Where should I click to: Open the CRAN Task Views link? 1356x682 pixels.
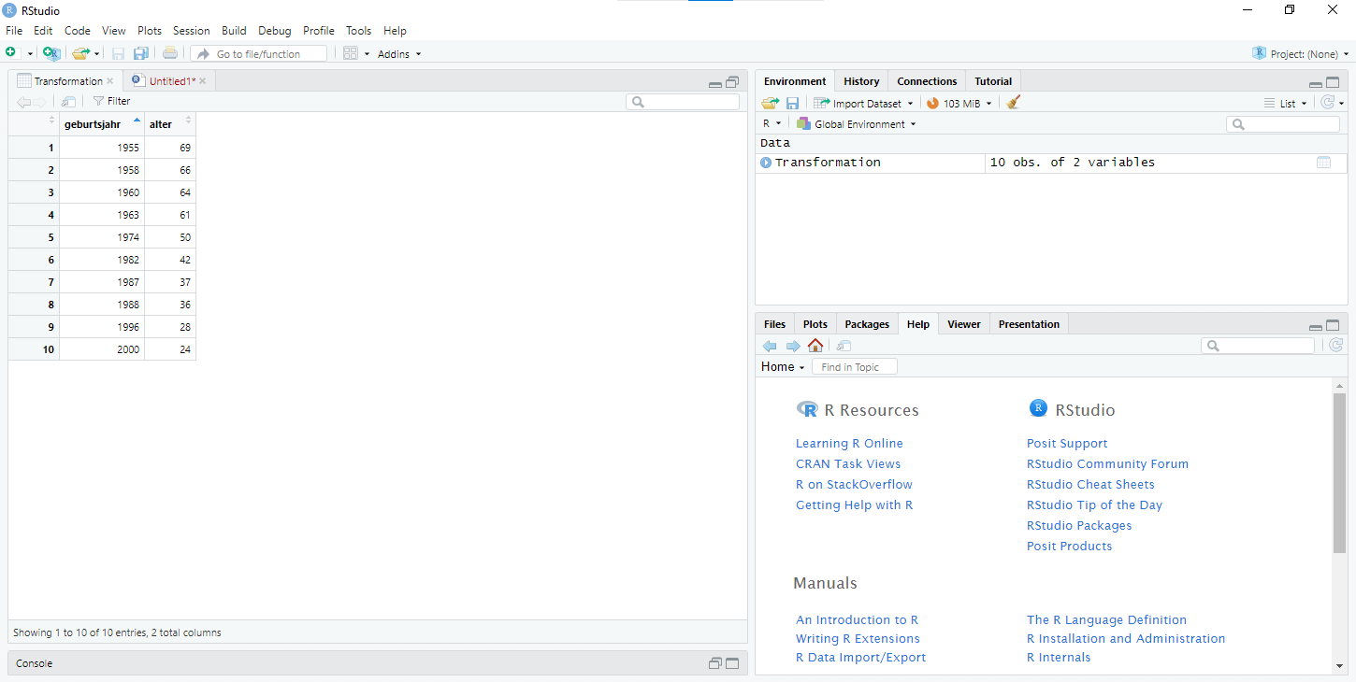848,464
